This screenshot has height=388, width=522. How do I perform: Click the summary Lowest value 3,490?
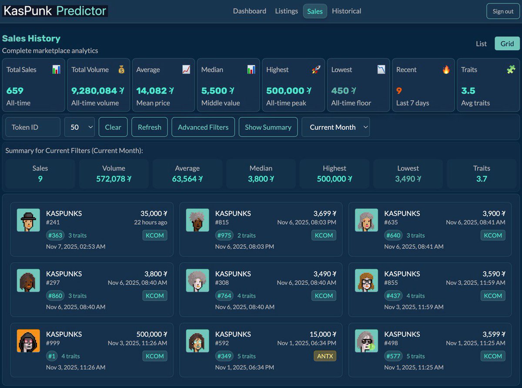408,179
